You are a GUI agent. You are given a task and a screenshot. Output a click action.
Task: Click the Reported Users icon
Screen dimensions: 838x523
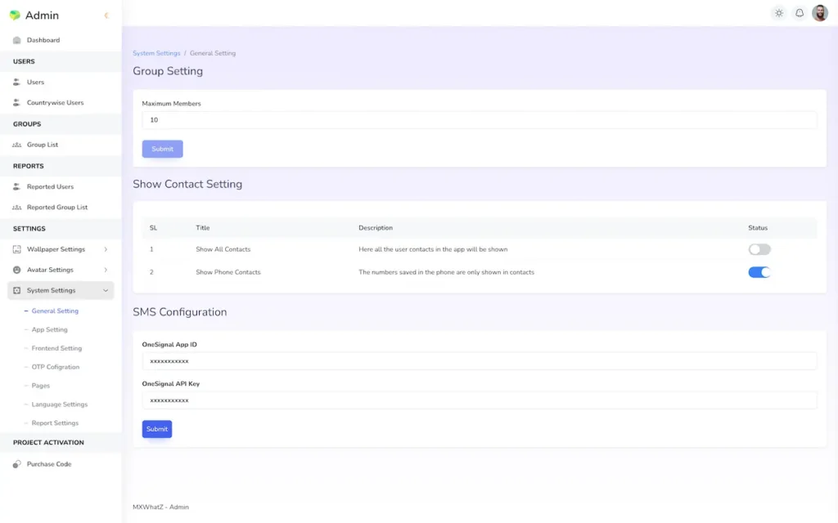coord(16,187)
